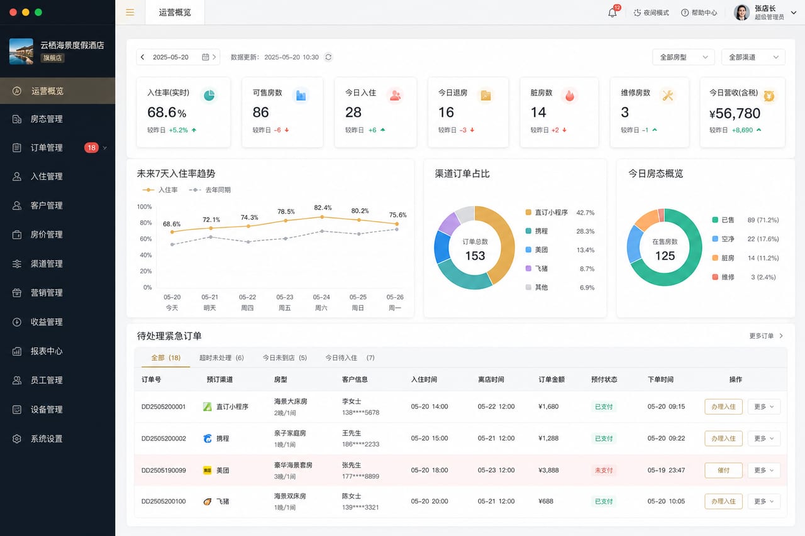Click the 携程 channel logo icon
The image size is (805, 536).
(208, 439)
